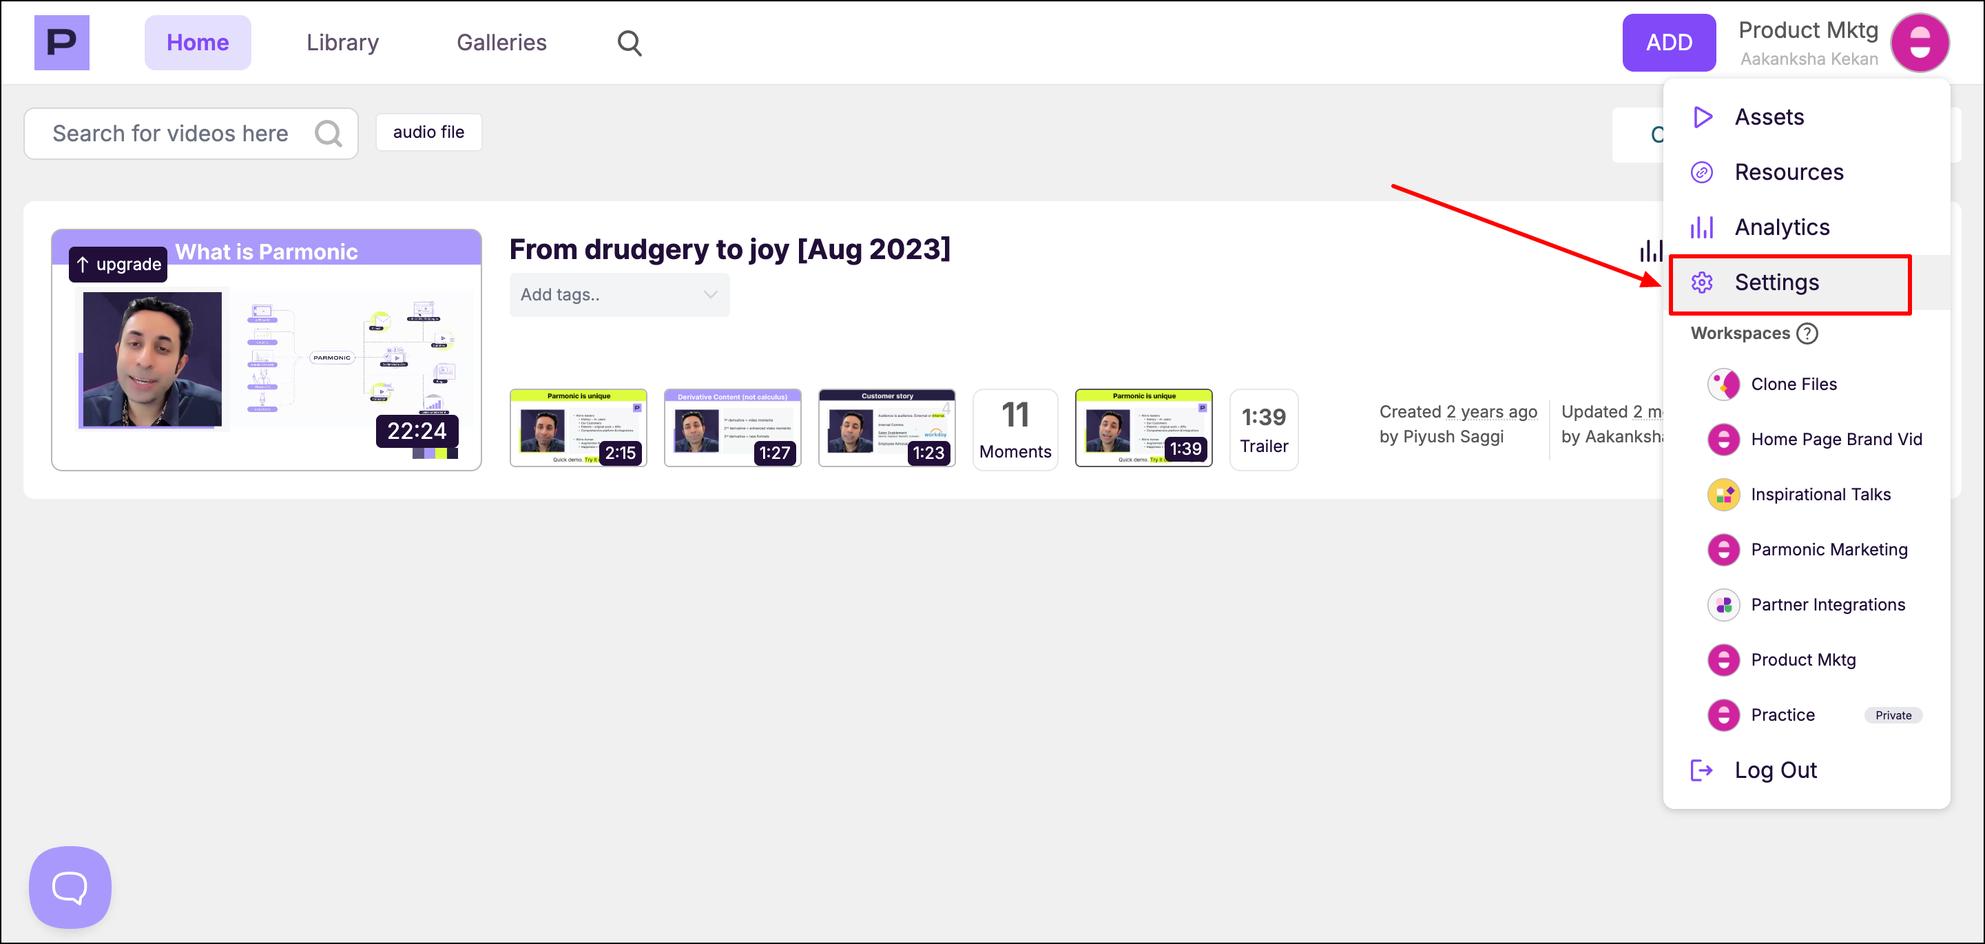The width and height of the screenshot is (1985, 944).
Task: Click the Parmonic P logo
Action: (x=62, y=43)
